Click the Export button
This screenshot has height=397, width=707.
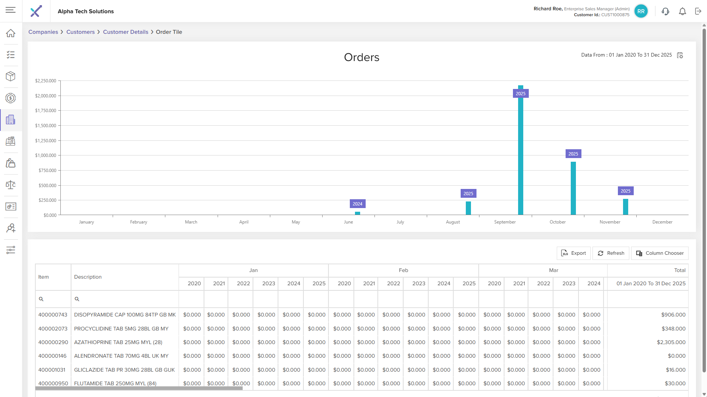click(x=573, y=253)
